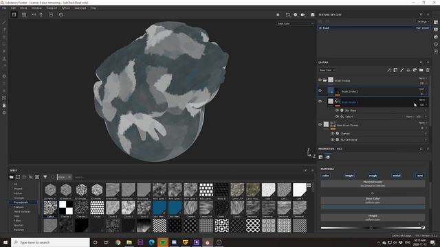This screenshot has width=440, height=247.
Task: Open blend mode dropdown for Brush Stroke 2
Action: pyautogui.click(x=423, y=89)
